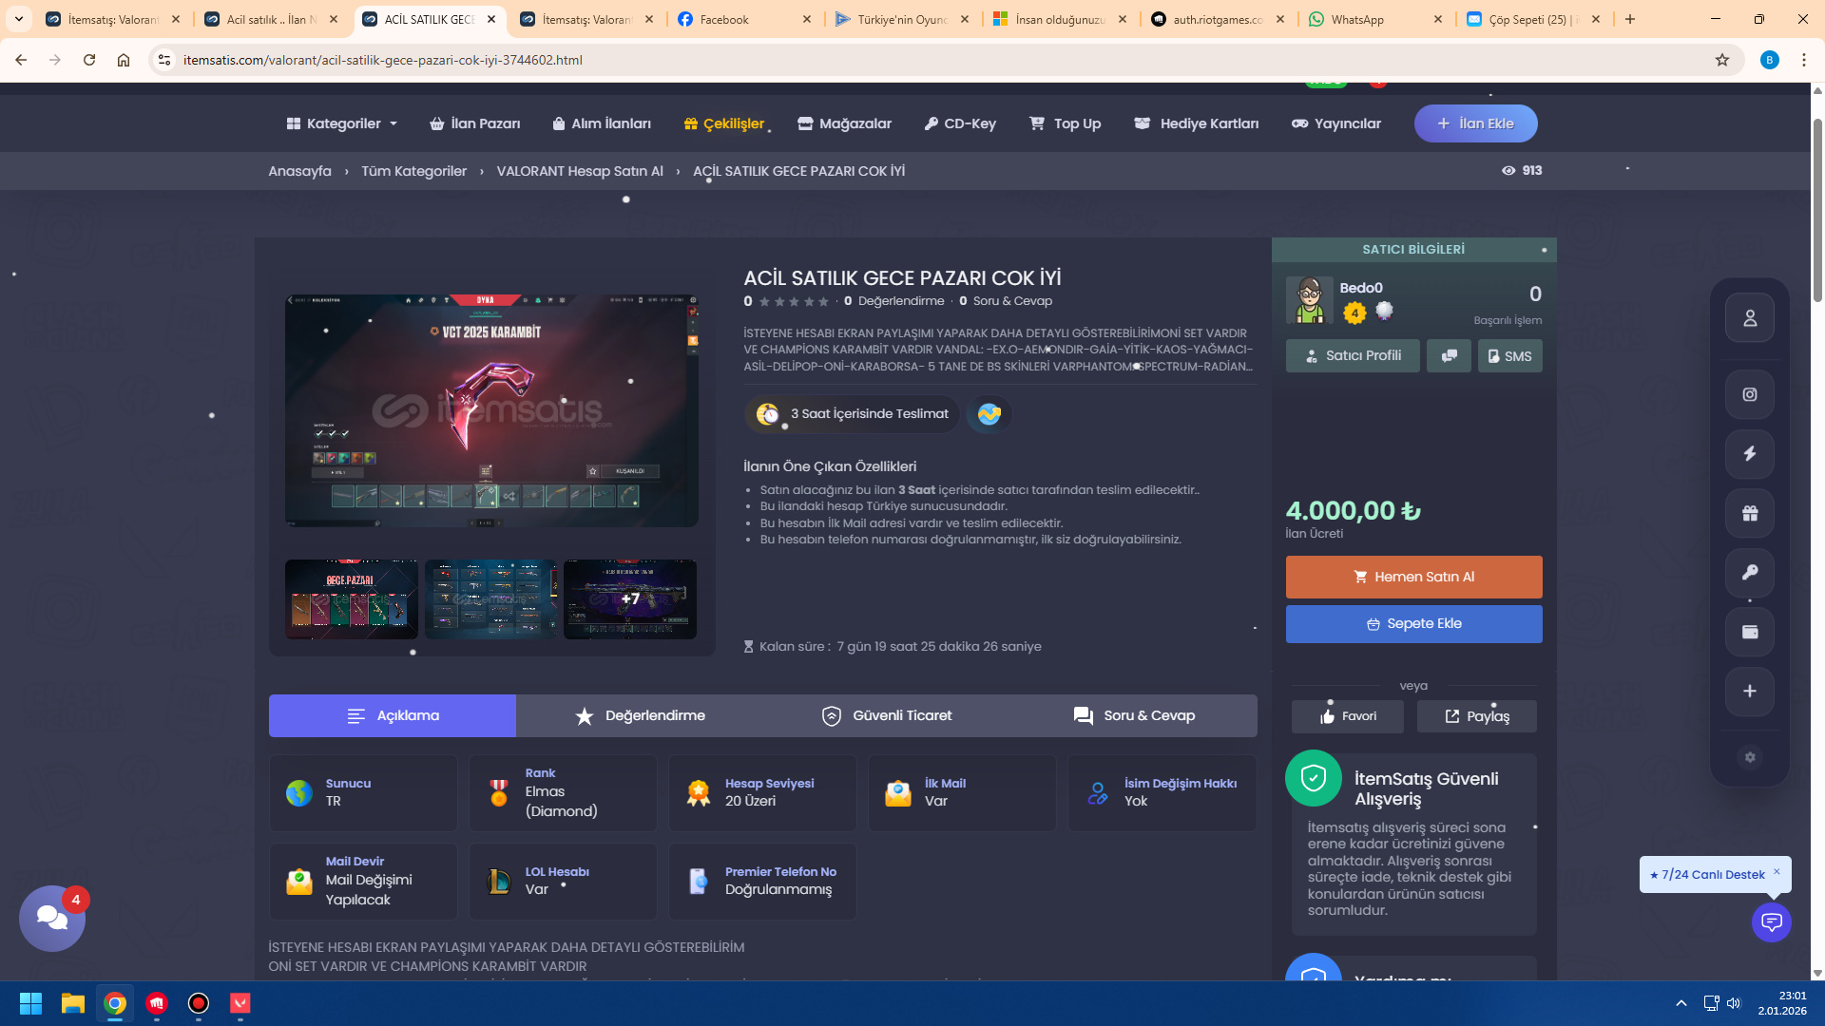Add listing with Sepete Ekle
This screenshot has width=1825, height=1026.
pyautogui.click(x=1414, y=624)
